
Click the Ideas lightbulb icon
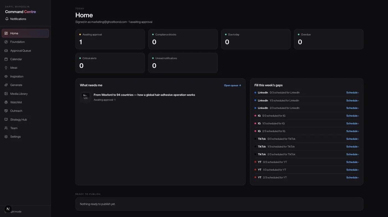[x=6, y=68]
